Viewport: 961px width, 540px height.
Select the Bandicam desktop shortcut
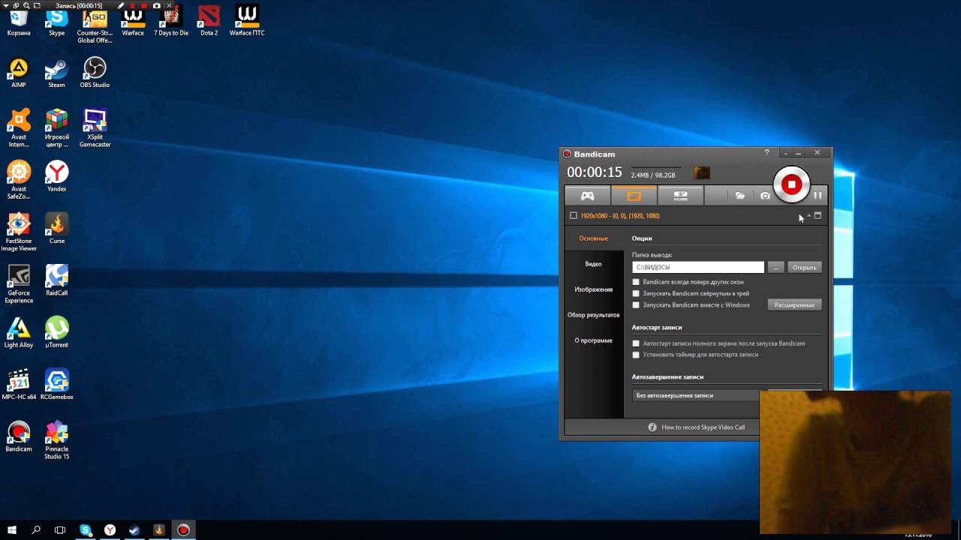19,436
